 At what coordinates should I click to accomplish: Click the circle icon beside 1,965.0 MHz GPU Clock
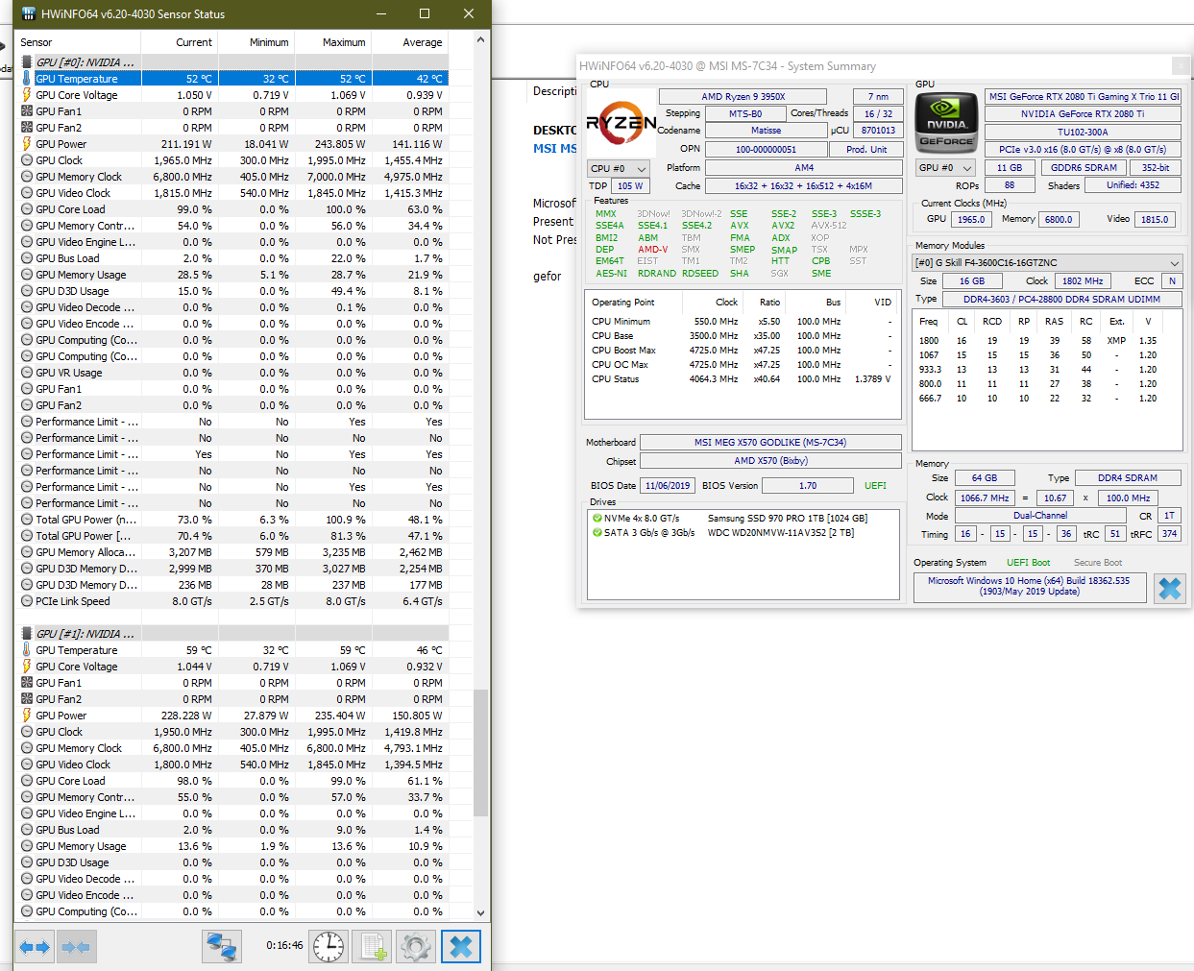coord(27,160)
